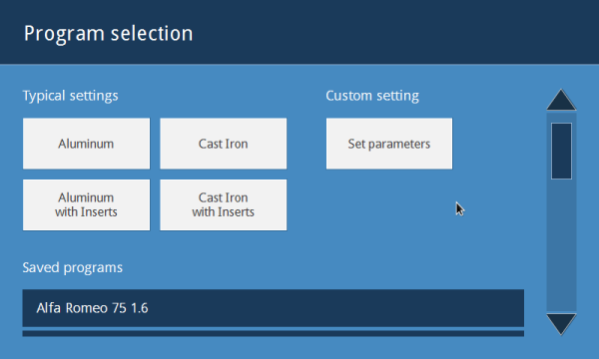Image resolution: width=599 pixels, height=359 pixels.
Task: Pick Aluminum with Inserts setting
Action: point(86,204)
